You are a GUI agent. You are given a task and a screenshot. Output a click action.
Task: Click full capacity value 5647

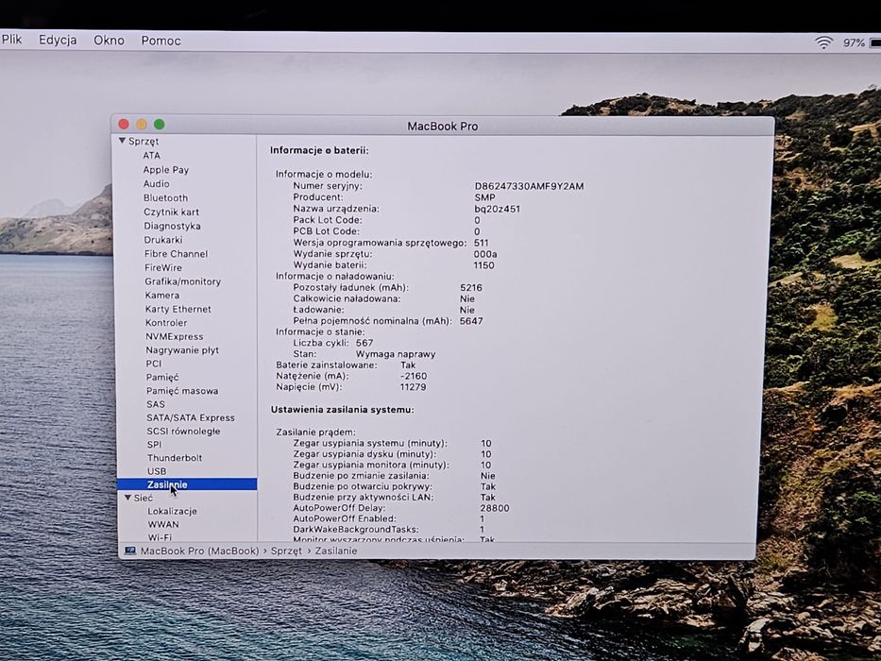471,321
